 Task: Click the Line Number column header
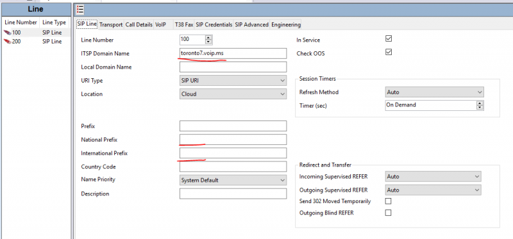click(21, 22)
